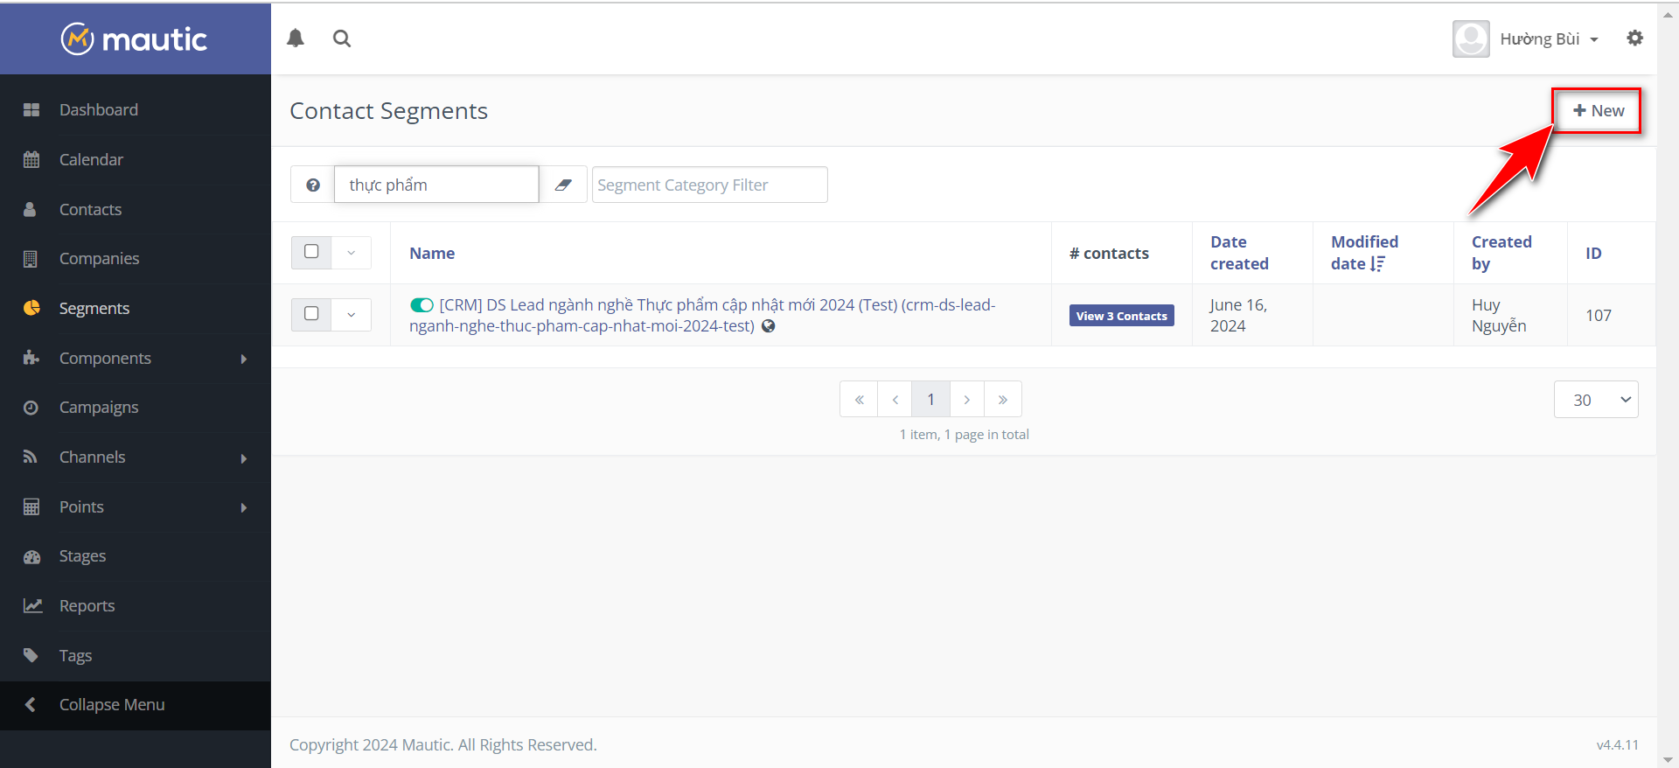Click the Mautic logo
Screen dimensions: 1679x768
click(x=135, y=38)
